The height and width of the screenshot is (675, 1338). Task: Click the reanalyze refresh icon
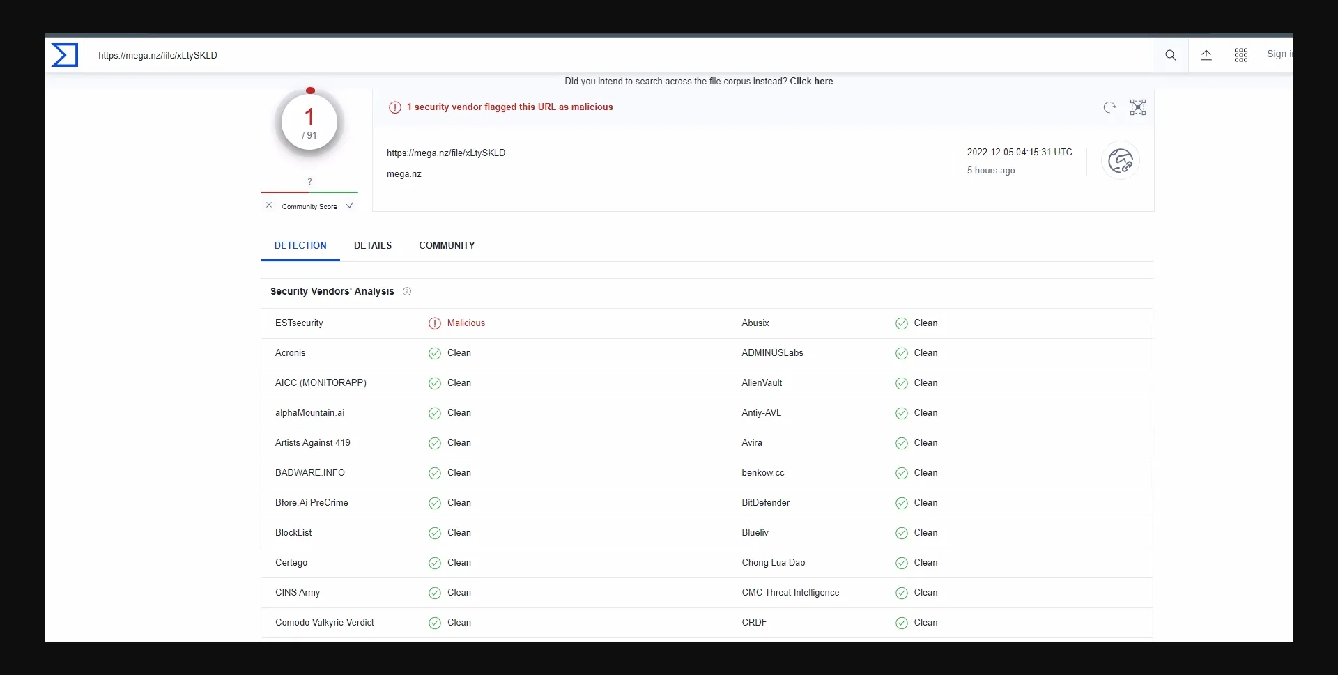pos(1109,107)
